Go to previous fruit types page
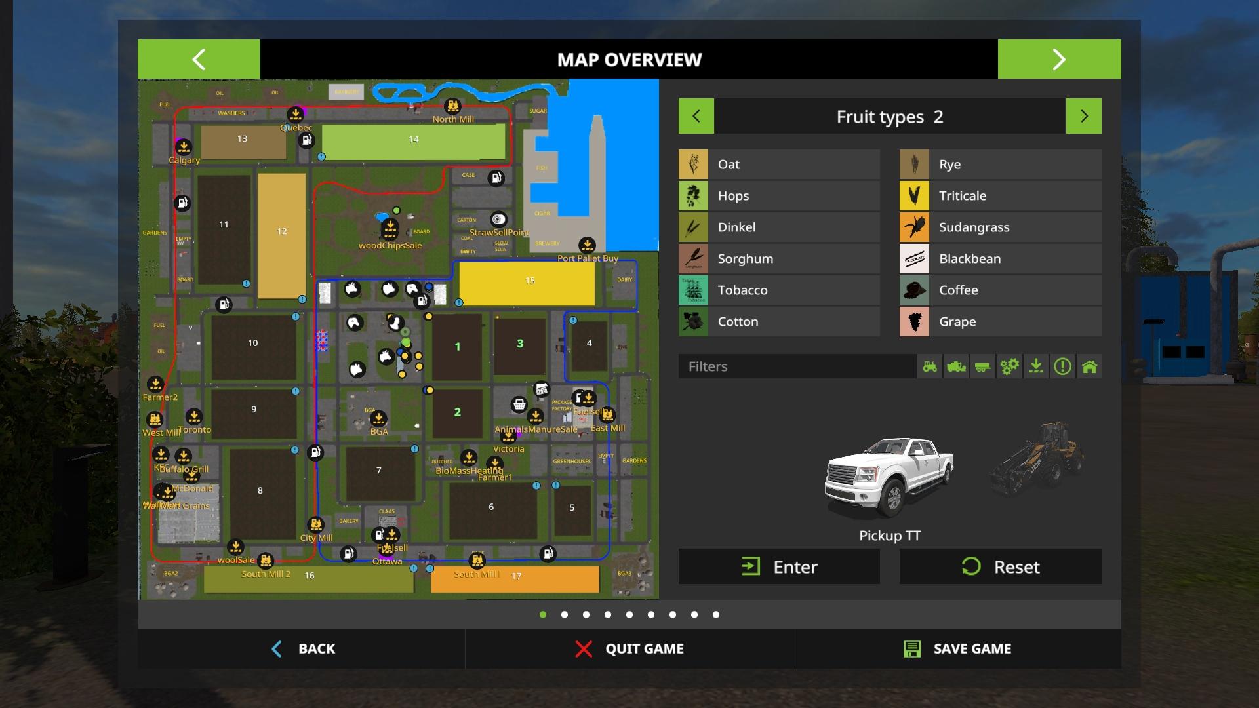The width and height of the screenshot is (1259, 708). coord(696,117)
